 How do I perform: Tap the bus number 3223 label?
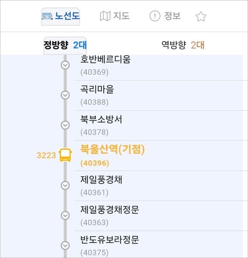46,155
